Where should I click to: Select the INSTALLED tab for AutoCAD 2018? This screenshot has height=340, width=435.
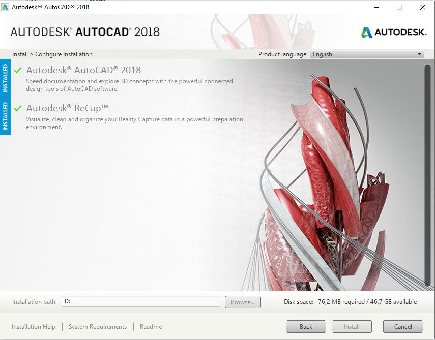tap(5, 79)
